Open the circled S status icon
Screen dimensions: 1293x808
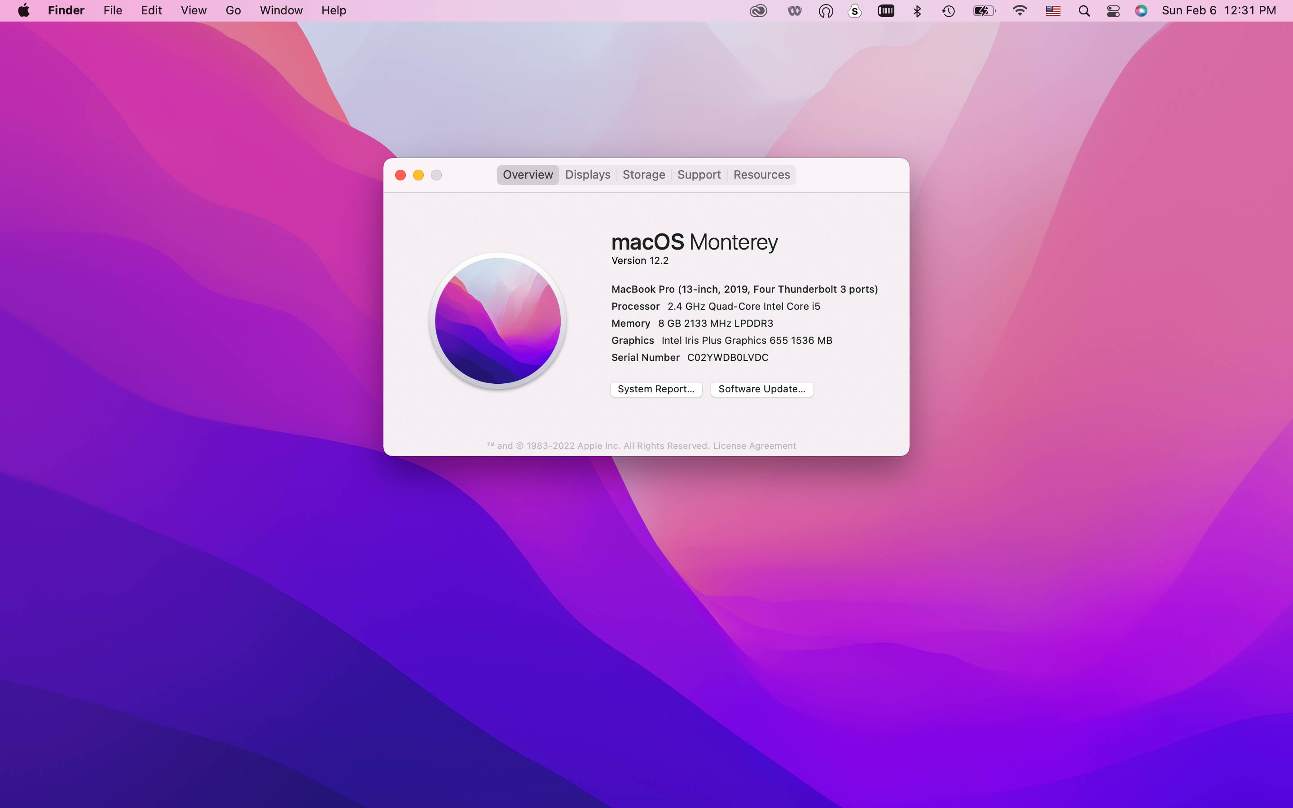(855, 11)
